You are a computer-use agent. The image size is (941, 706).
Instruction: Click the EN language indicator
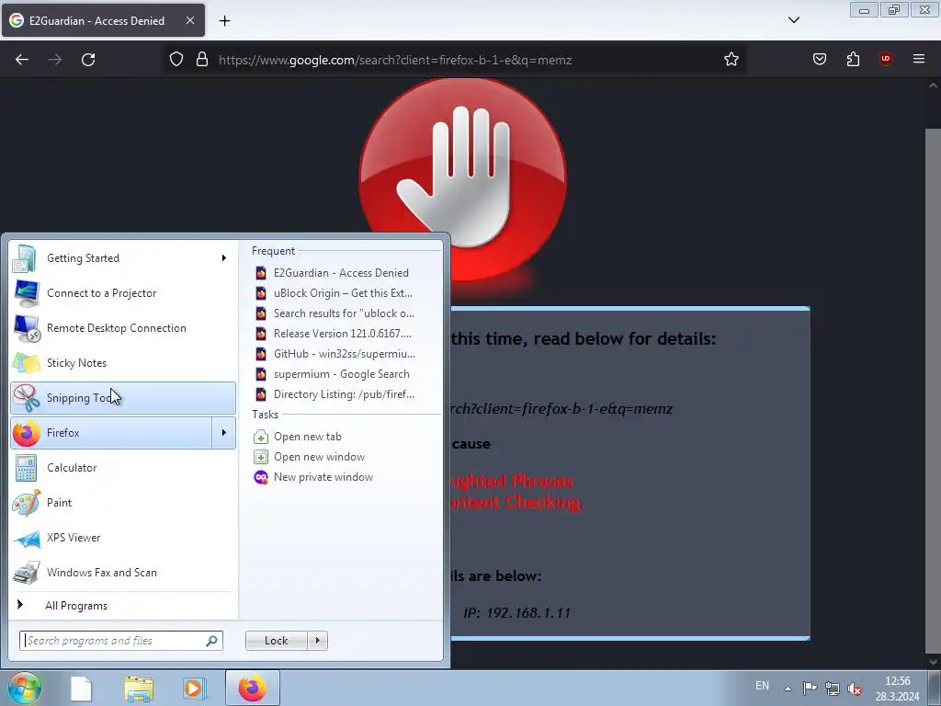click(x=762, y=686)
